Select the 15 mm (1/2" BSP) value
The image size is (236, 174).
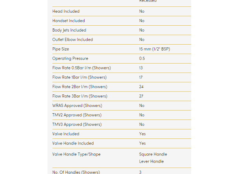coord(155,49)
